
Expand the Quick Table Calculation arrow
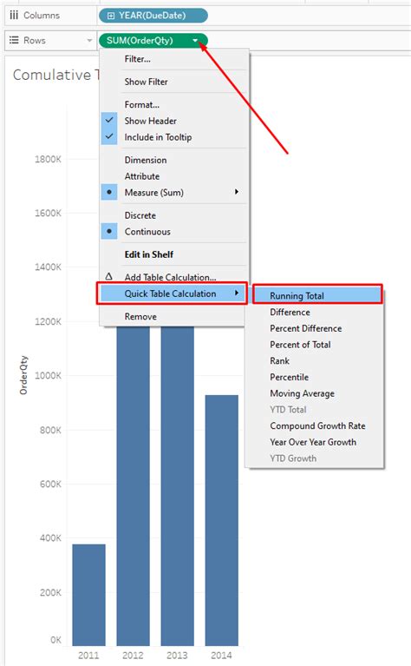click(236, 293)
